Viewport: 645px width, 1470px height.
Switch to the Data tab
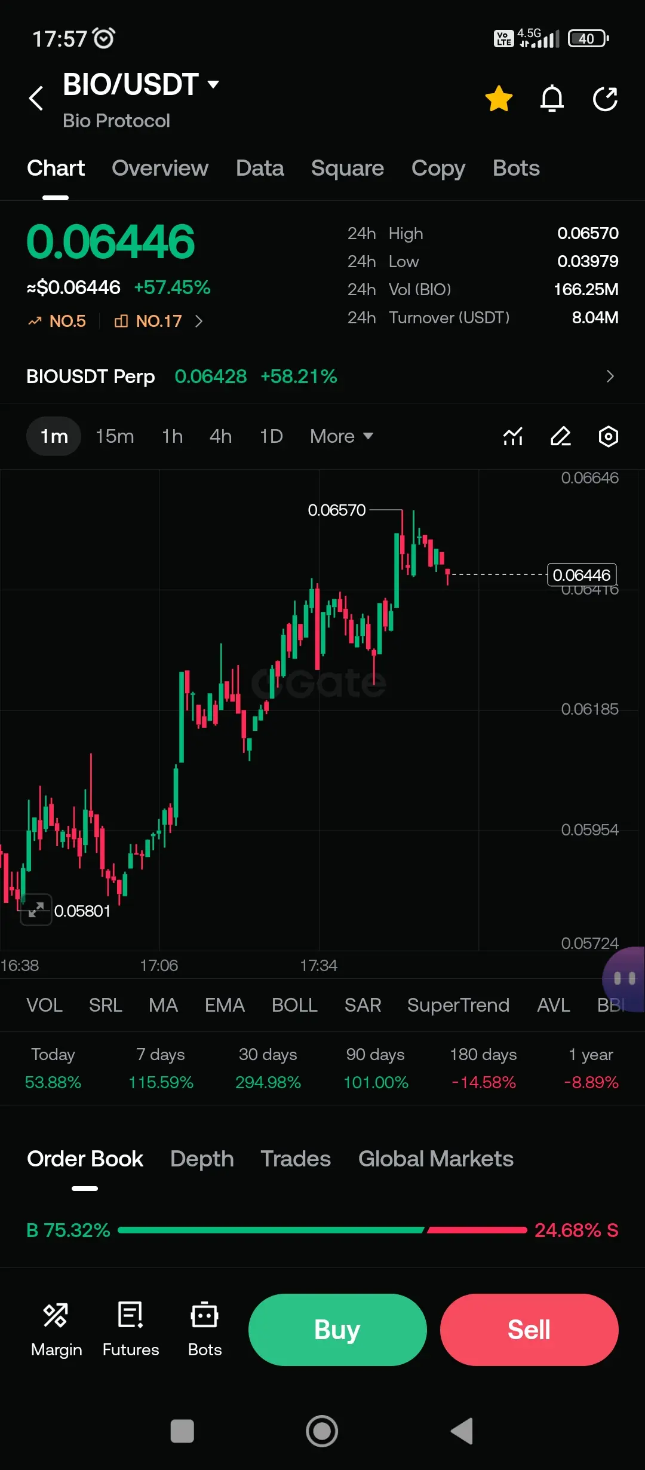[x=260, y=169]
